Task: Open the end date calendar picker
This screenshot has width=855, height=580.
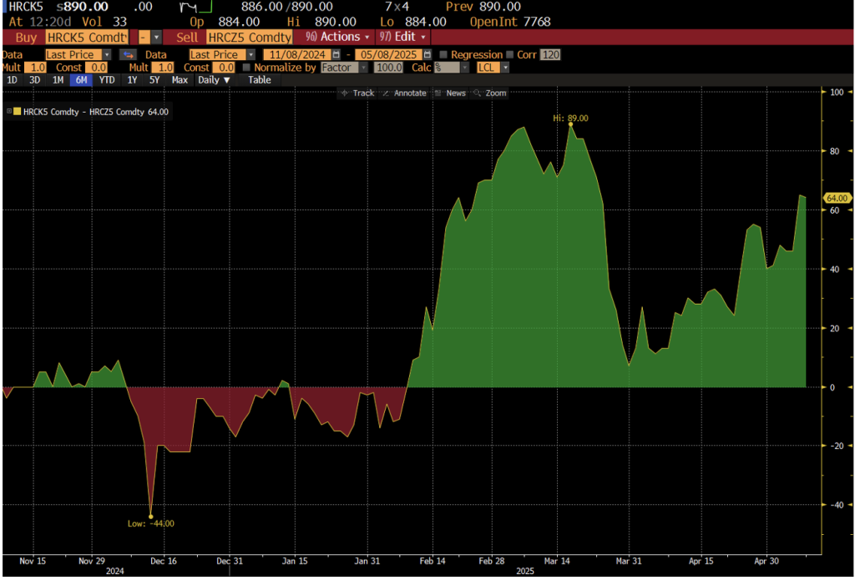Action: point(427,54)
